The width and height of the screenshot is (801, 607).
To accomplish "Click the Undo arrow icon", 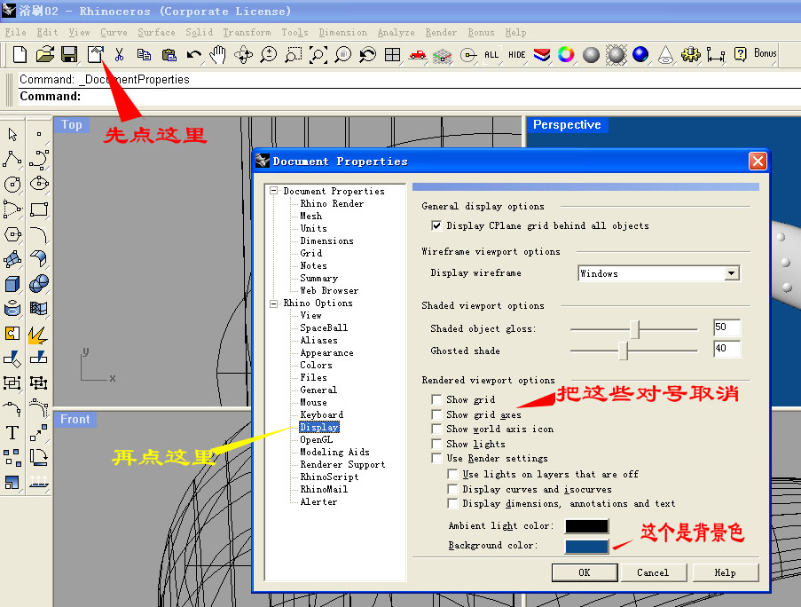I will click(193, 55).
